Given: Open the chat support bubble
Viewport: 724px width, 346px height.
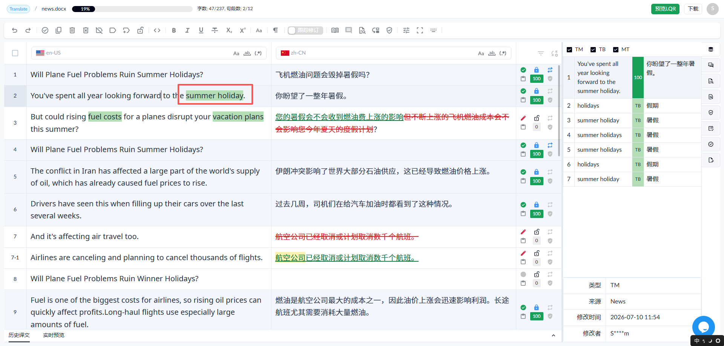Looking at the screenshot, I should pos(703,327).
